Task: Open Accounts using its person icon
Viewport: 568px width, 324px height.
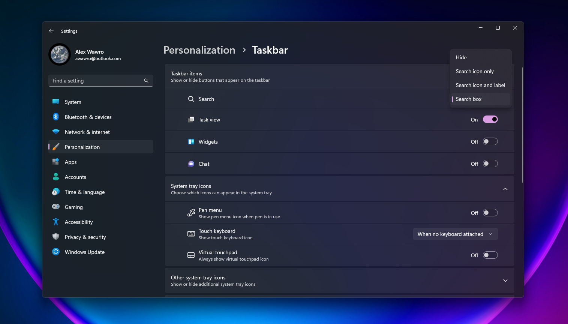Action: pyautogui.click(x=56, y=177)
